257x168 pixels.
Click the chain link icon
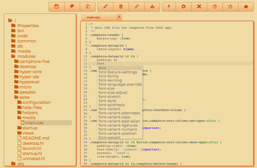tap(136, 7)
